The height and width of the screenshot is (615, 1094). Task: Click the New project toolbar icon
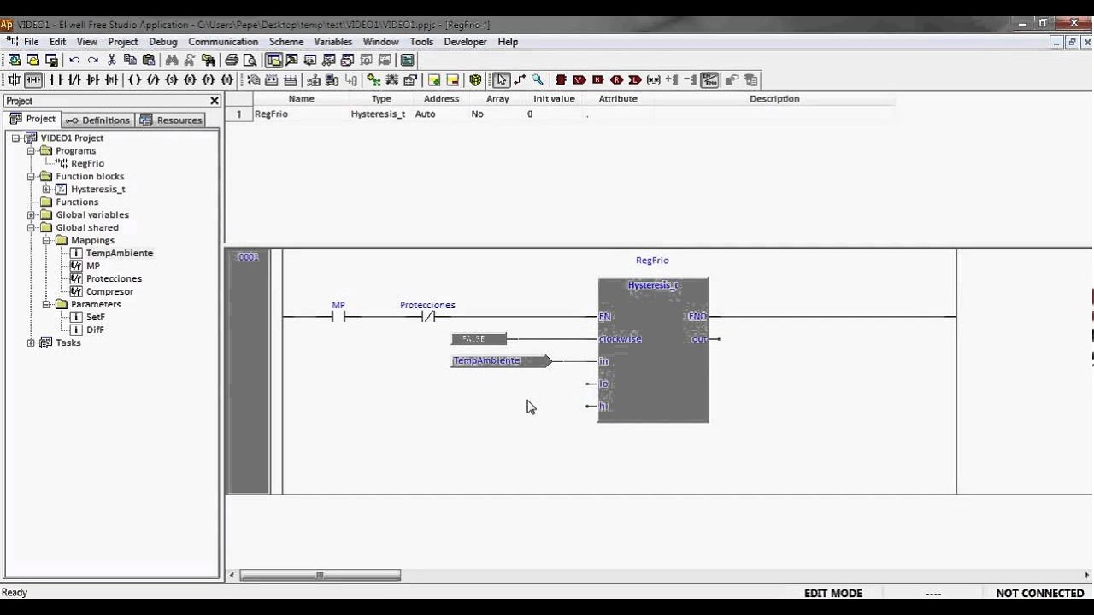(x=15, y=60)
